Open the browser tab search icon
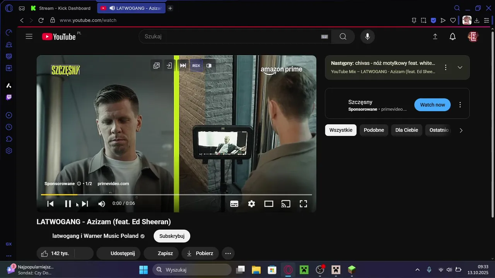 tap(457, 8)
